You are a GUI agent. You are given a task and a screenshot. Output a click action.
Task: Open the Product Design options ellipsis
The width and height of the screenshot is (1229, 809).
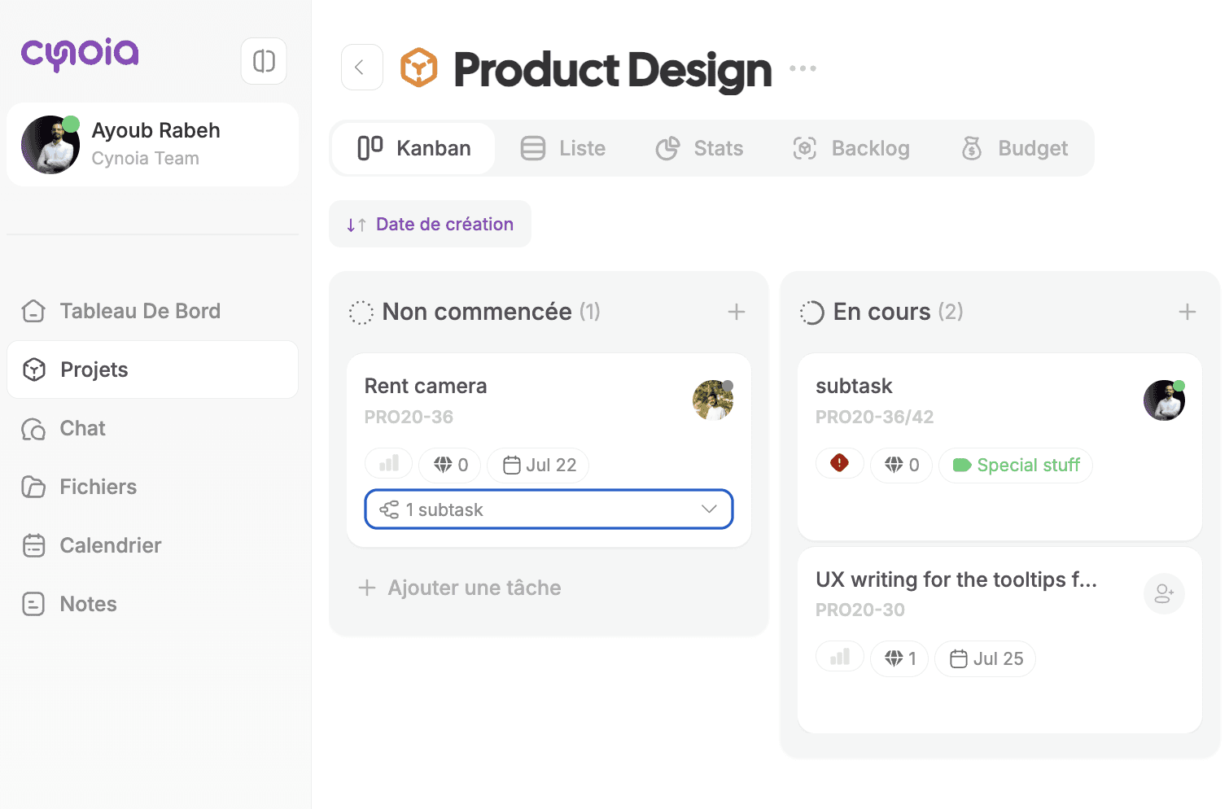(803, 68)
